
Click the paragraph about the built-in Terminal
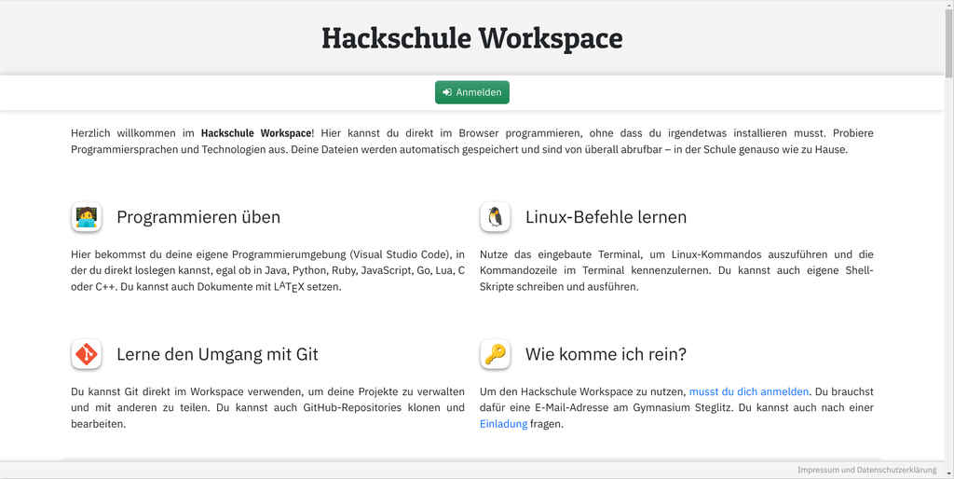676,270
